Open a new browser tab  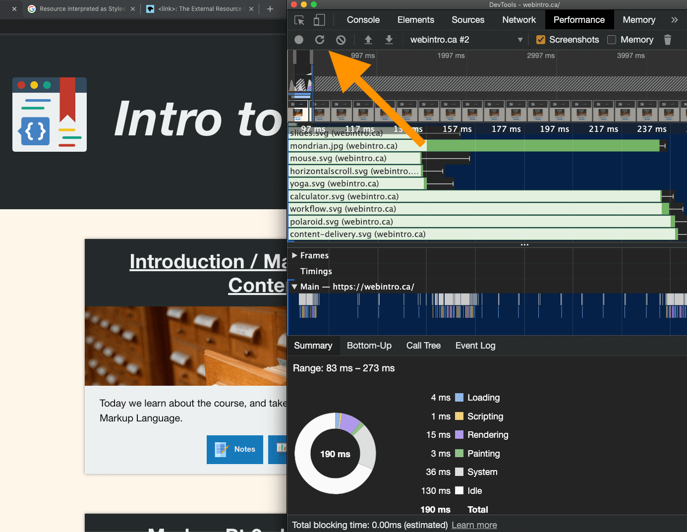coord(270,9)
